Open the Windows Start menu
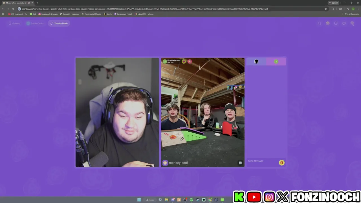The width and height of the screenshot is (361, 203). coord(139,200)
